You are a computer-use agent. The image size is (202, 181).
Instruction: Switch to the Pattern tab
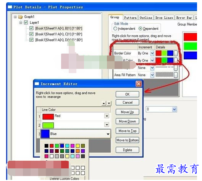tap(130, 18)
